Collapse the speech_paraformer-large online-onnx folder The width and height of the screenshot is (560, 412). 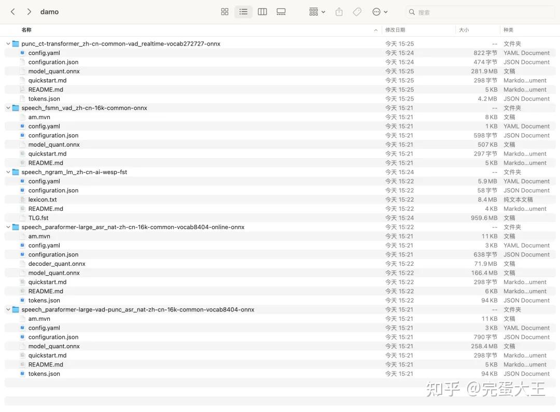7,227
